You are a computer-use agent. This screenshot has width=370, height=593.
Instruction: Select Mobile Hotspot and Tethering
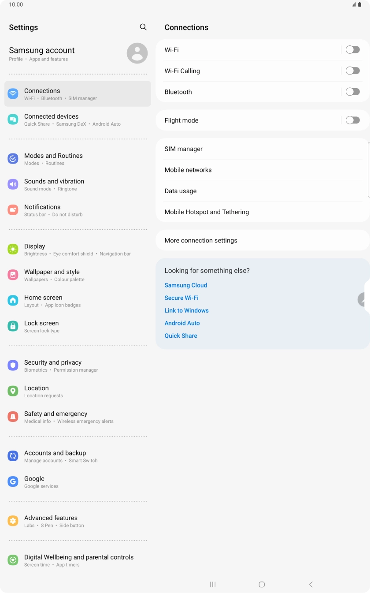[x=207, y=212]
